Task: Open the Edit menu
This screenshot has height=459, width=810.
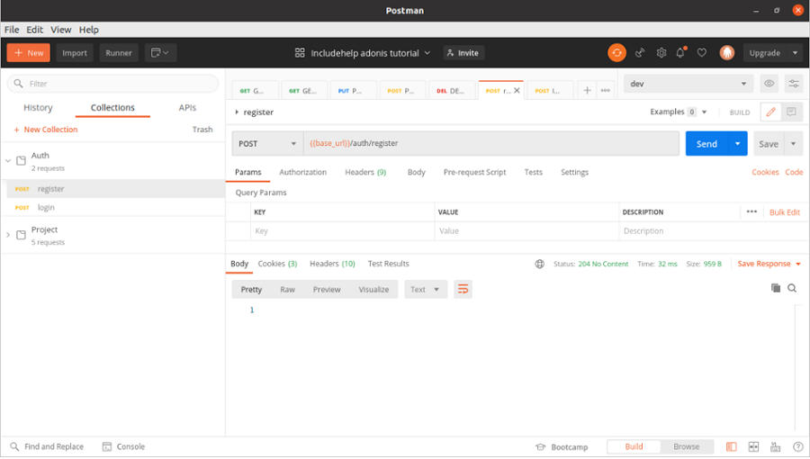Action: pyautogui.click(x=34, y=30)
